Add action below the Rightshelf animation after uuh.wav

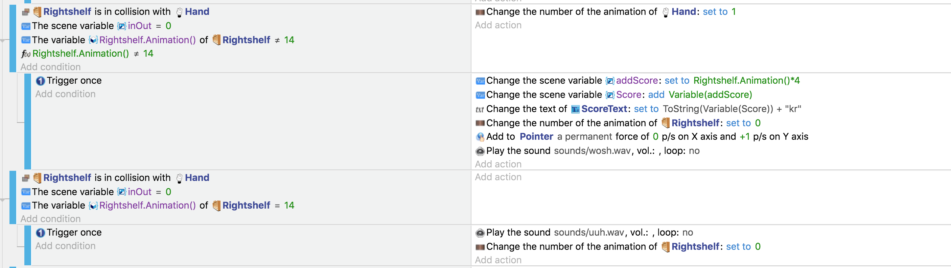(498, 260)
